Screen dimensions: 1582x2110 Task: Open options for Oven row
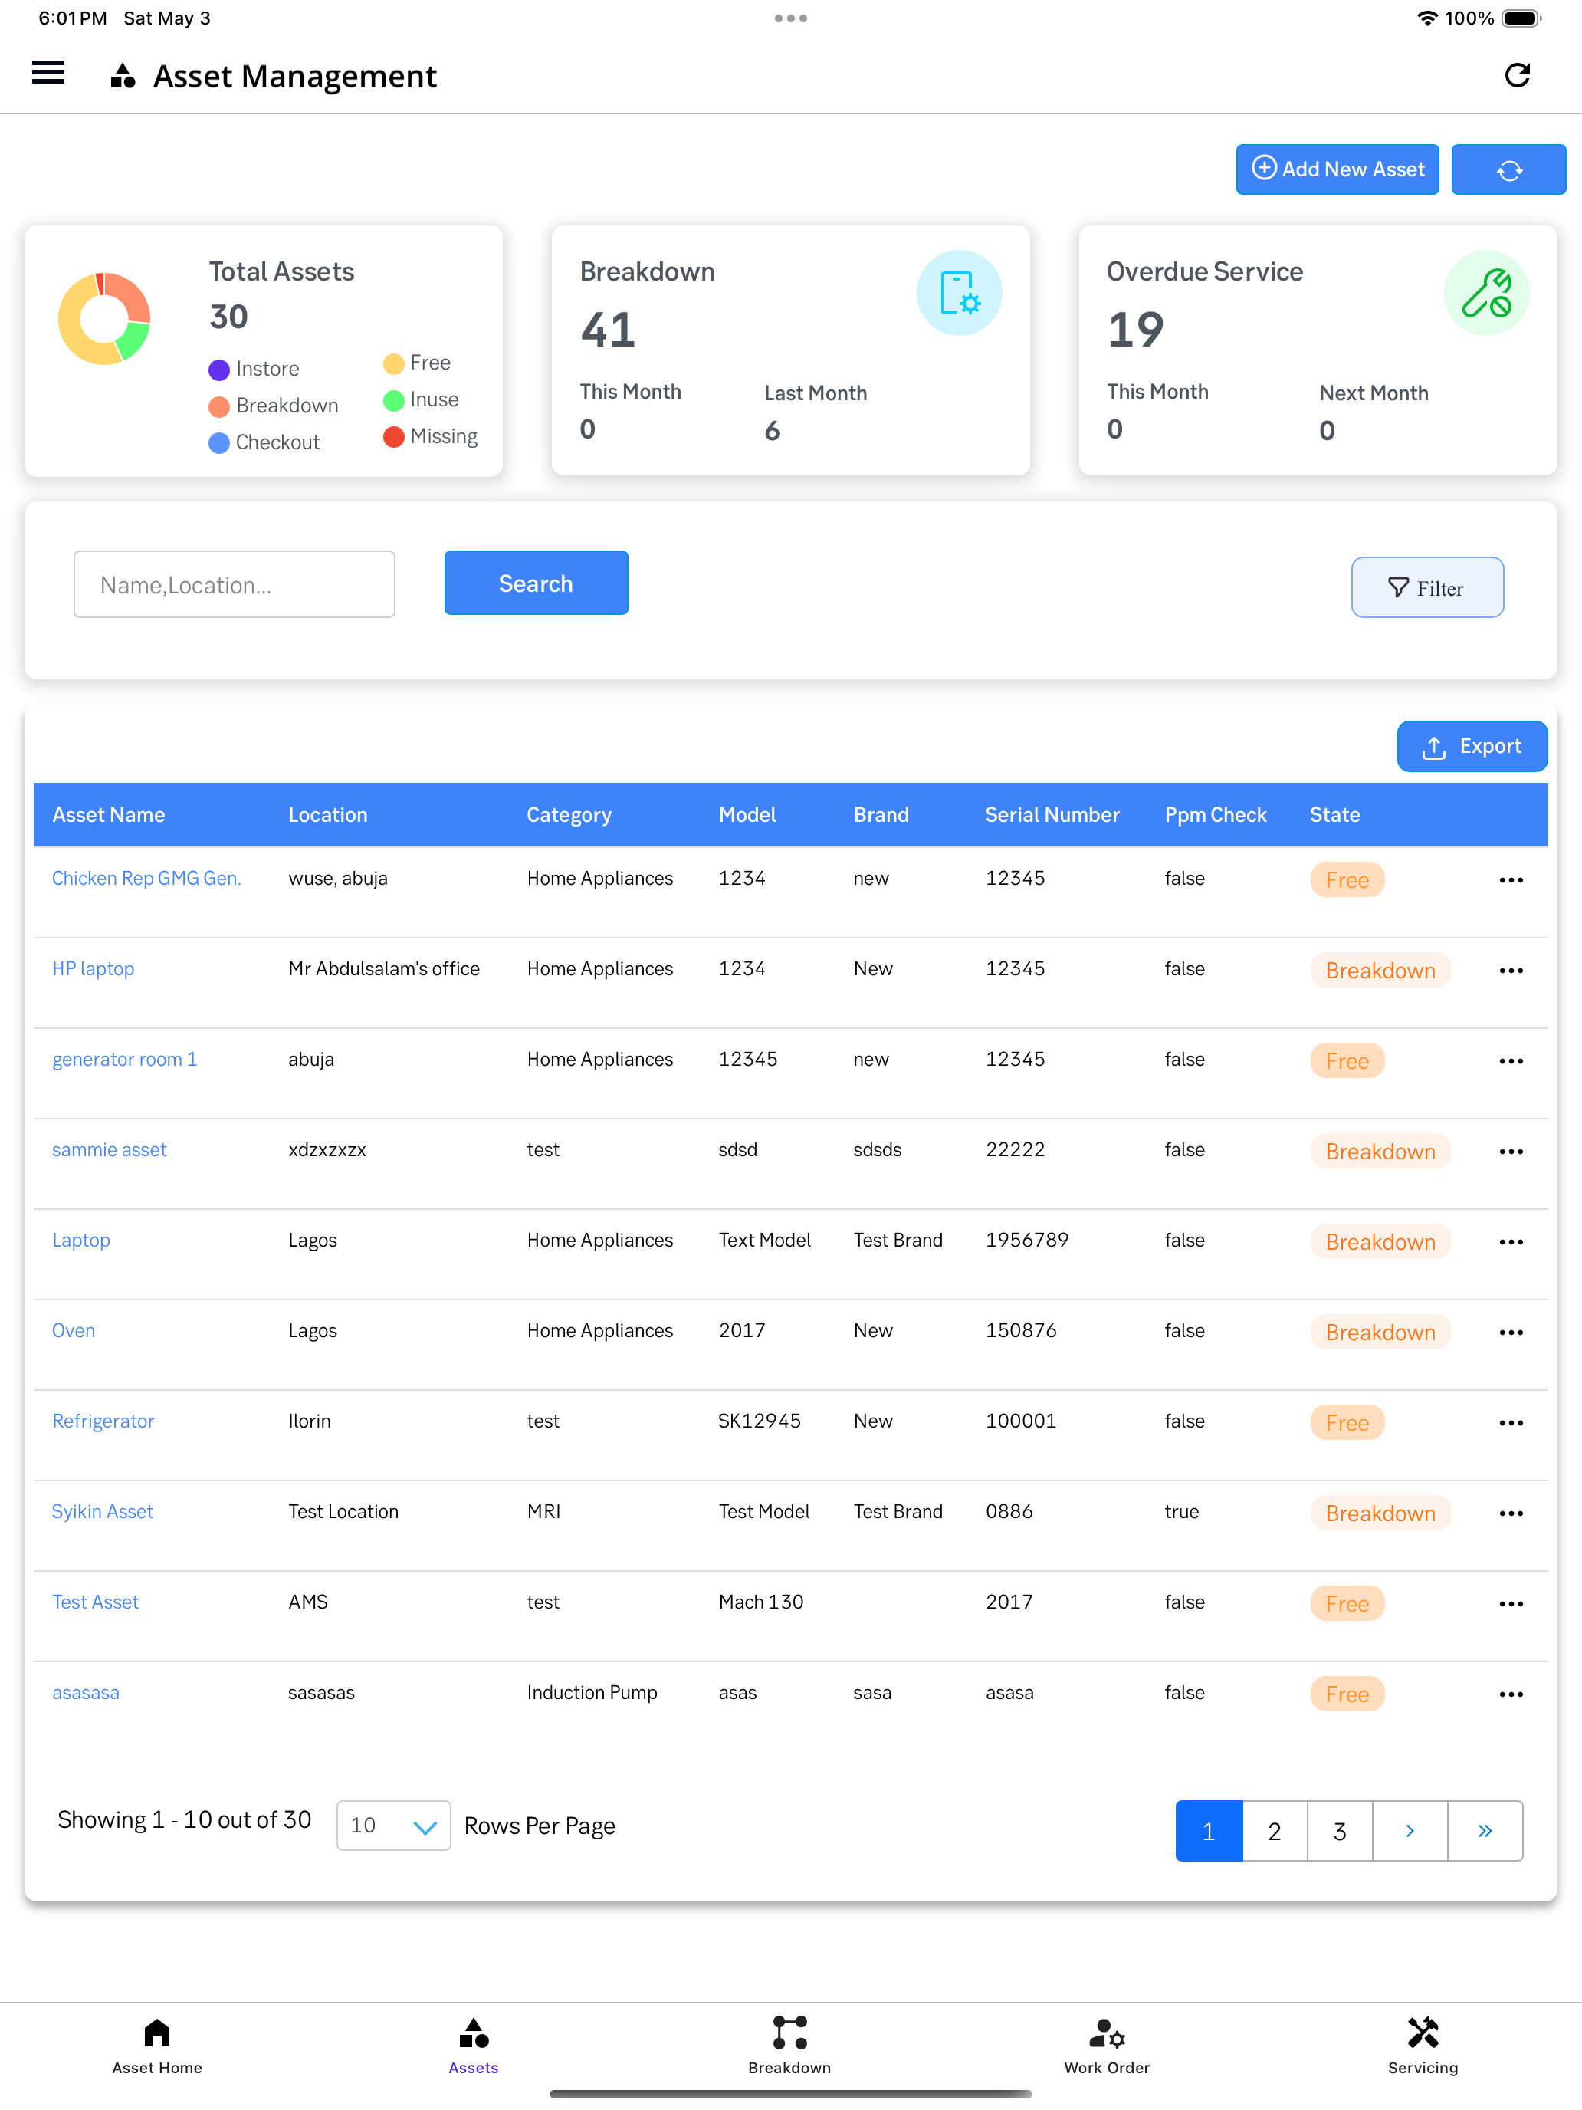coord(1511,1333)
